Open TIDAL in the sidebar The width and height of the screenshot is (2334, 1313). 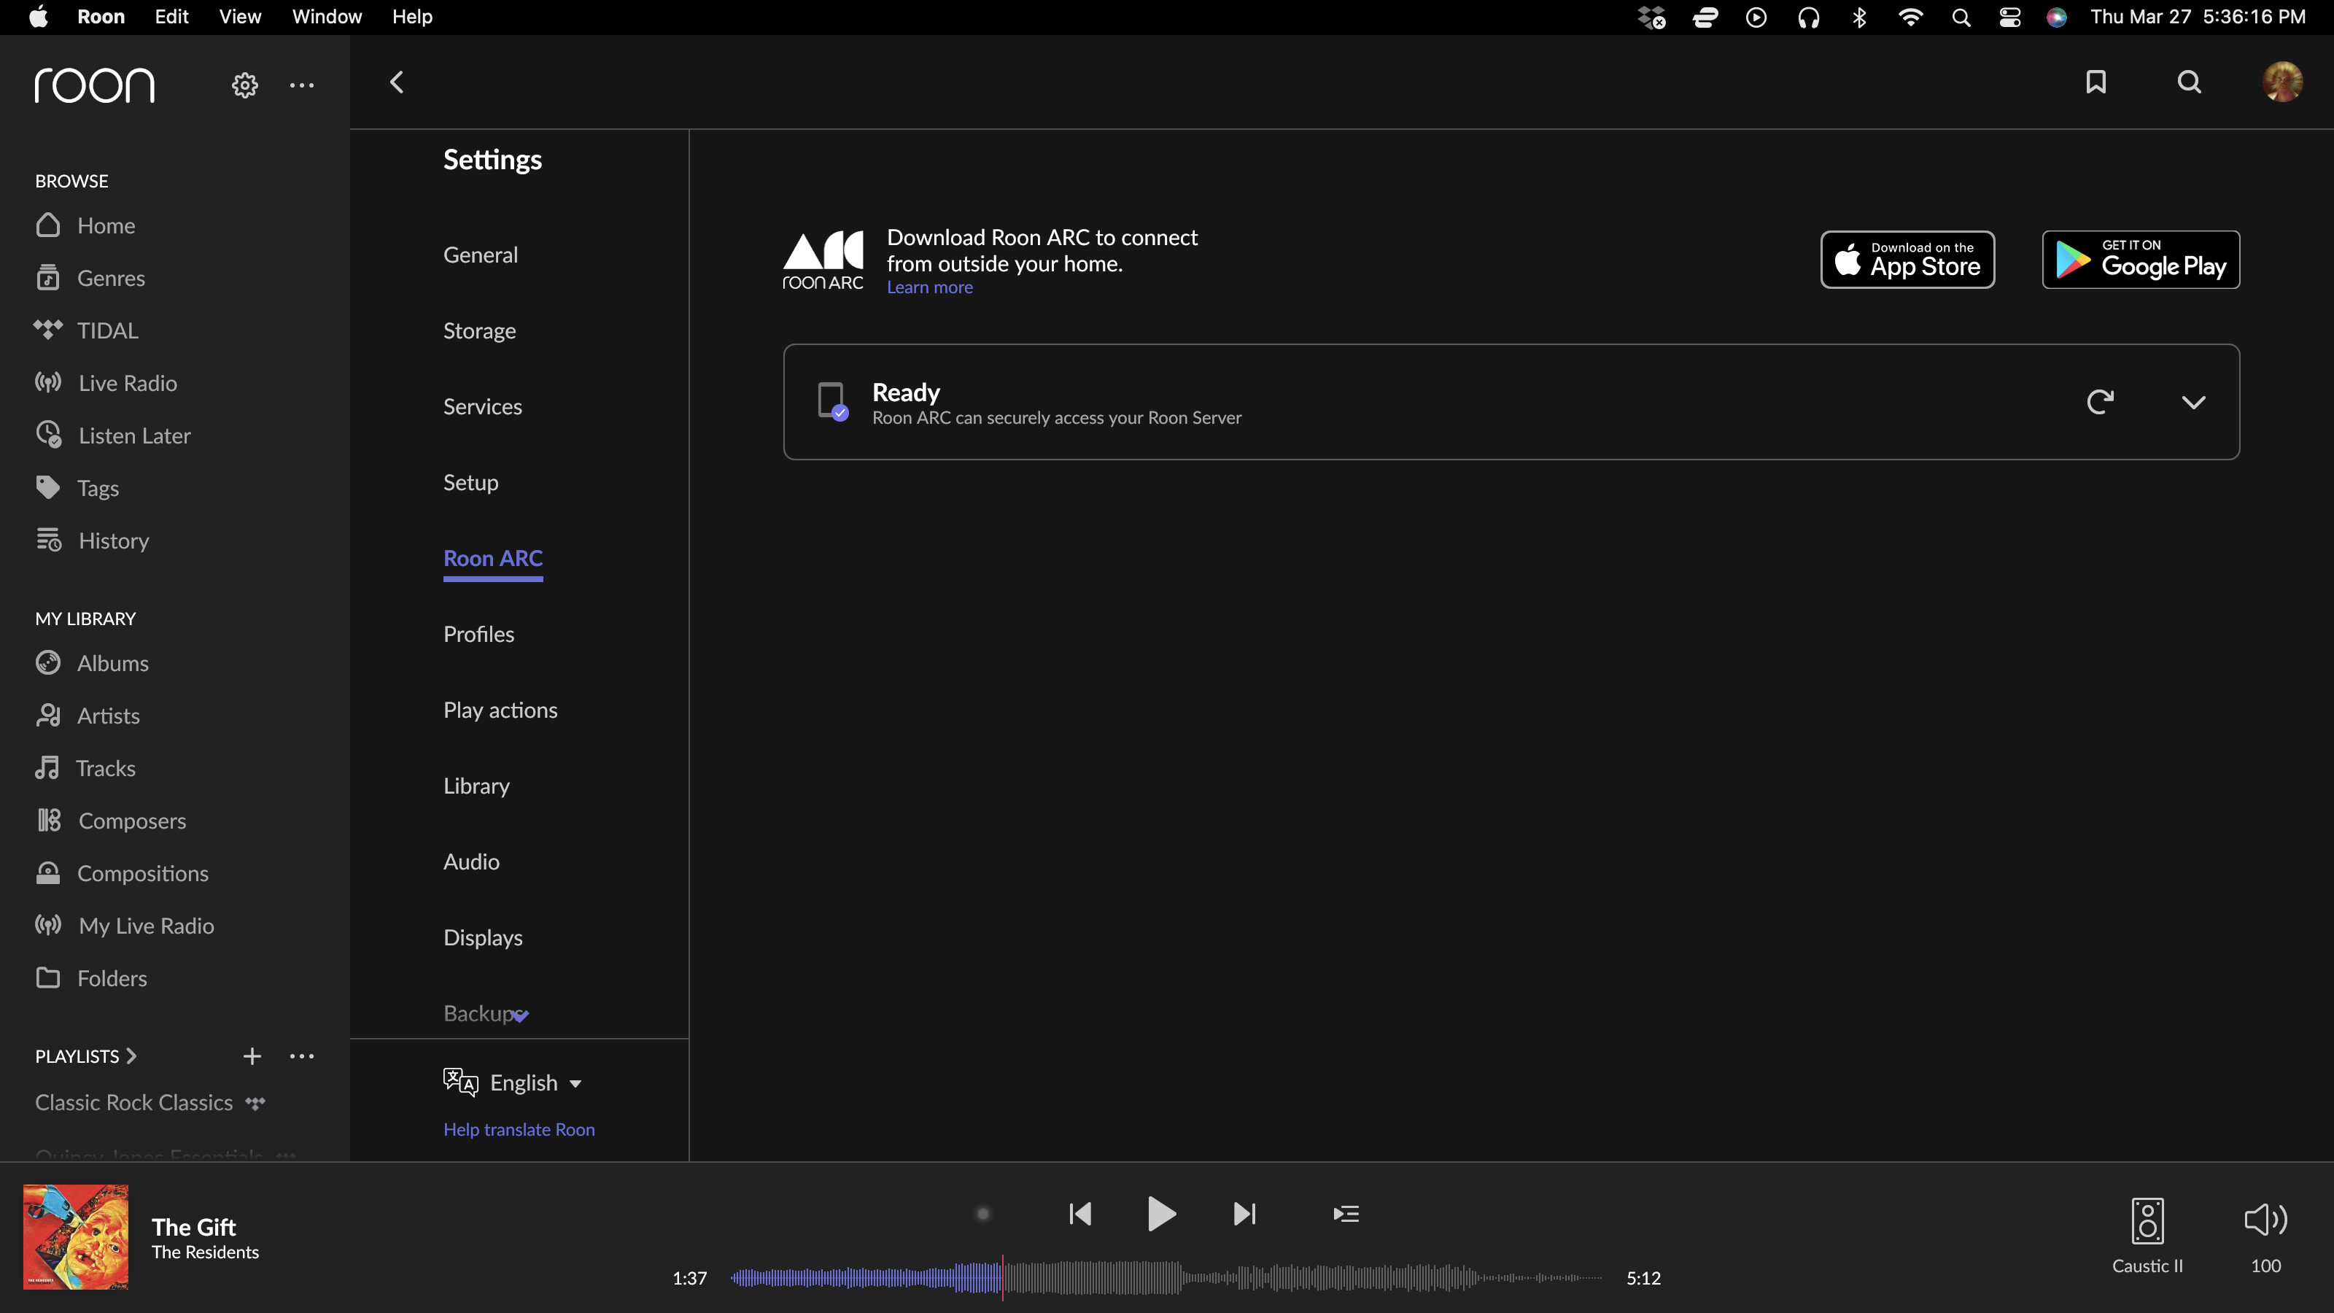(86, 330)
